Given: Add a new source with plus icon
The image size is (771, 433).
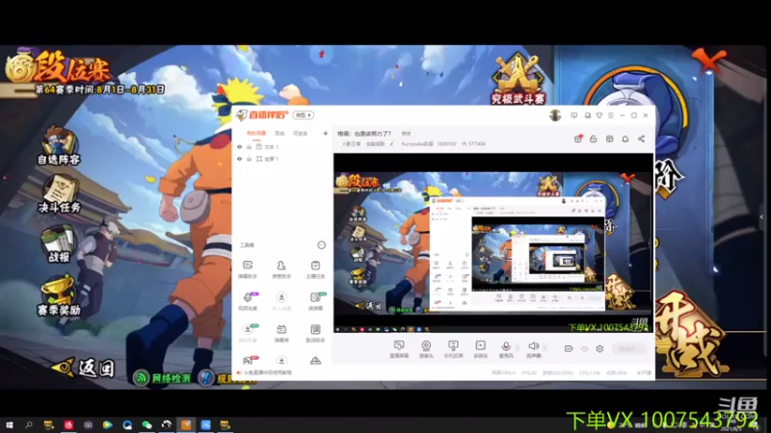Looking at the screenshot, I should click(x=325, y=133).
